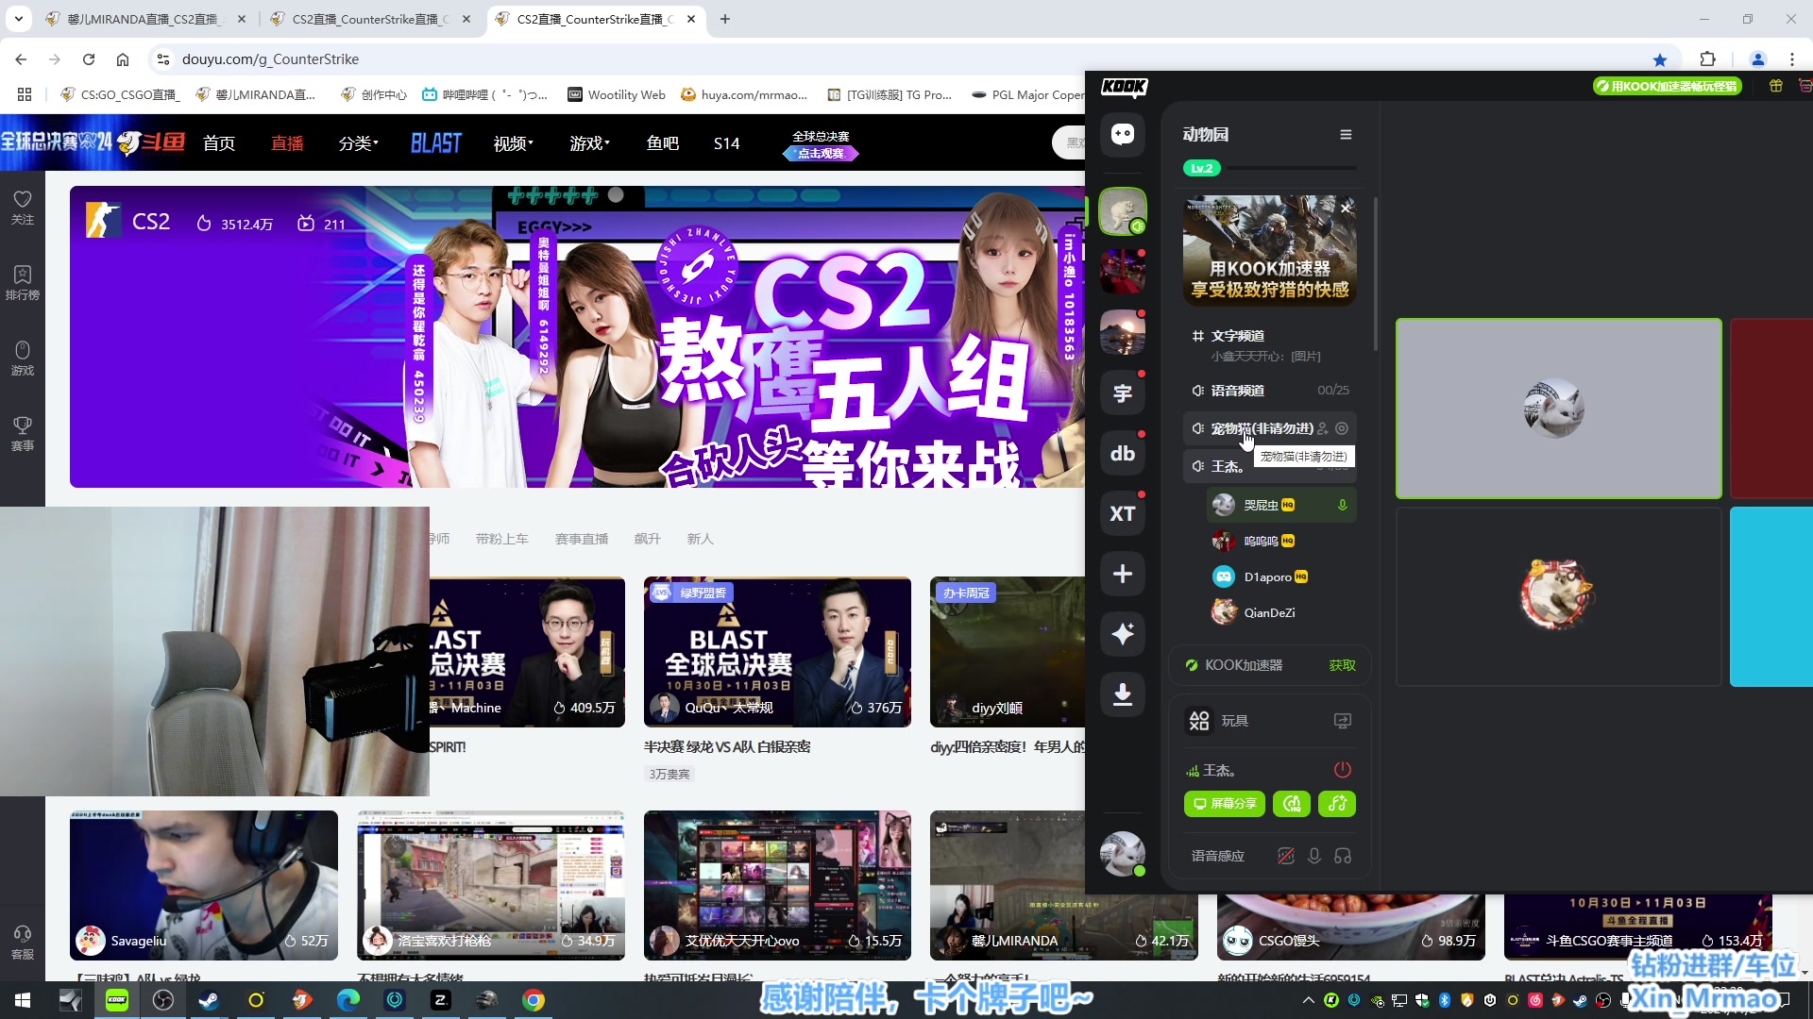Join 宠物猫(非请勿进) voice channel

point(1262,428)
